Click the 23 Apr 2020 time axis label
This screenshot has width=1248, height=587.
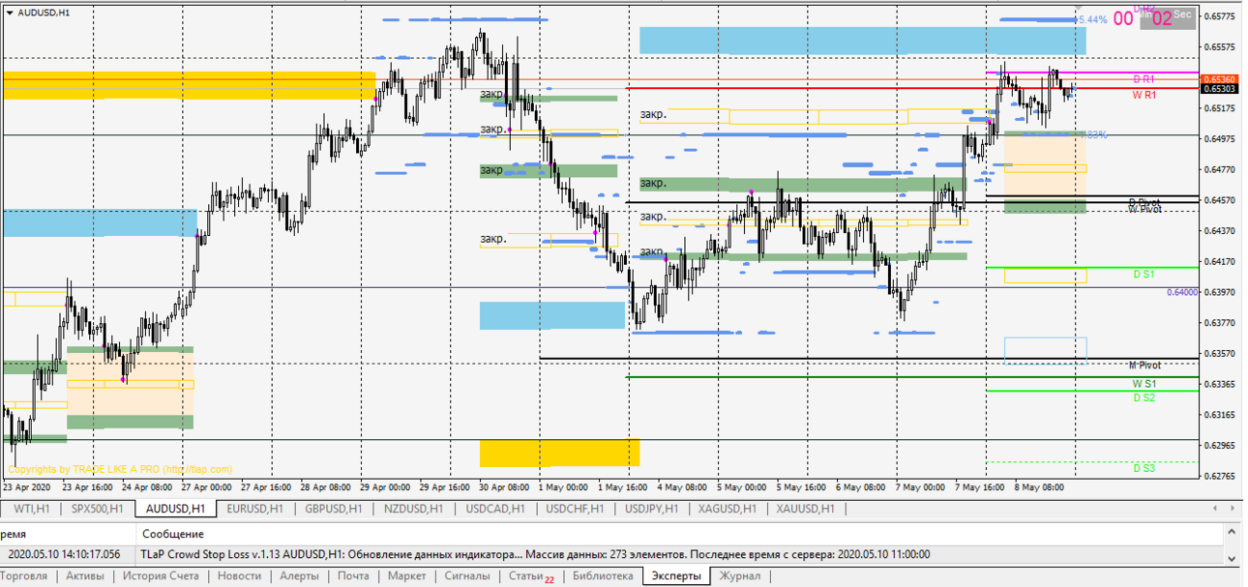point(28,487)
